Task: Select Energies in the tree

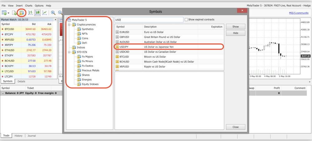Action: click(86, 80)
